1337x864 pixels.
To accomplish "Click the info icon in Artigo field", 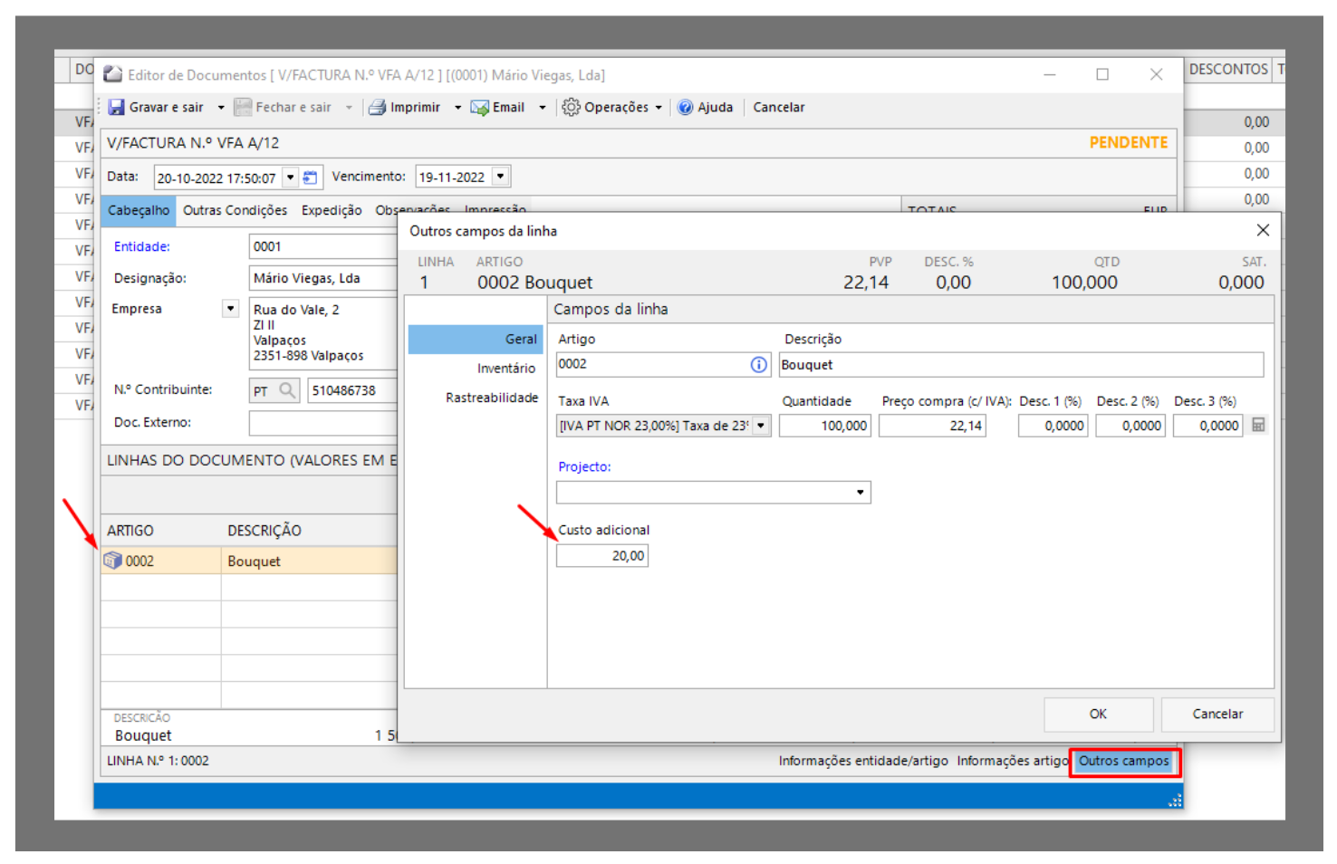I will [758, 364].
